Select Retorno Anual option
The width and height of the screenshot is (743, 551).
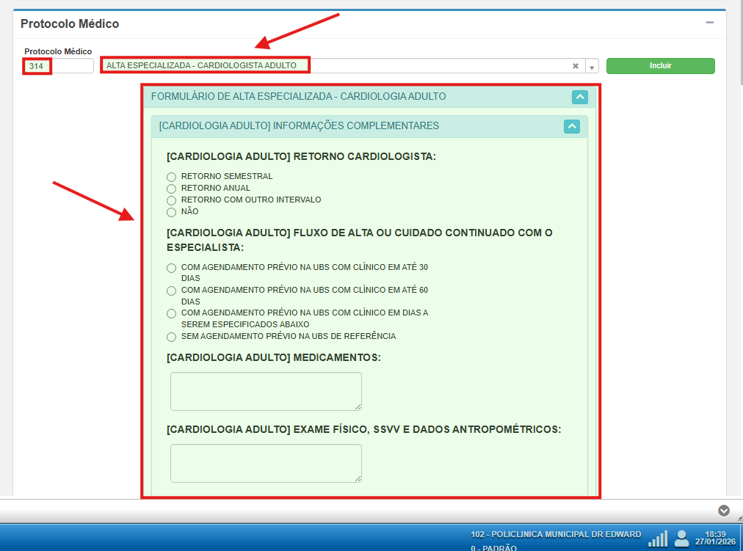[x=172, y=189]
